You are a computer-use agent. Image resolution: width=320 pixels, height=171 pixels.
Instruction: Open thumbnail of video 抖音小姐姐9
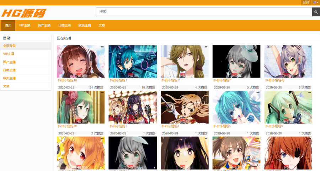(x=288, y=107)
